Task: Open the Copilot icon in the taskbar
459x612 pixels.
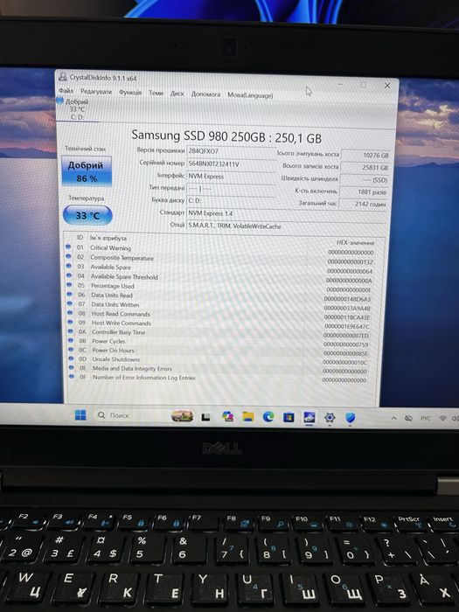Action: coord(227,417)
